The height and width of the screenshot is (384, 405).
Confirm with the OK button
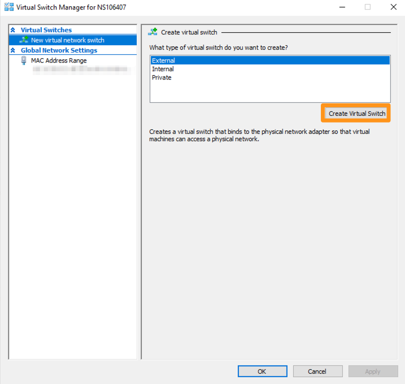[263, 372]
